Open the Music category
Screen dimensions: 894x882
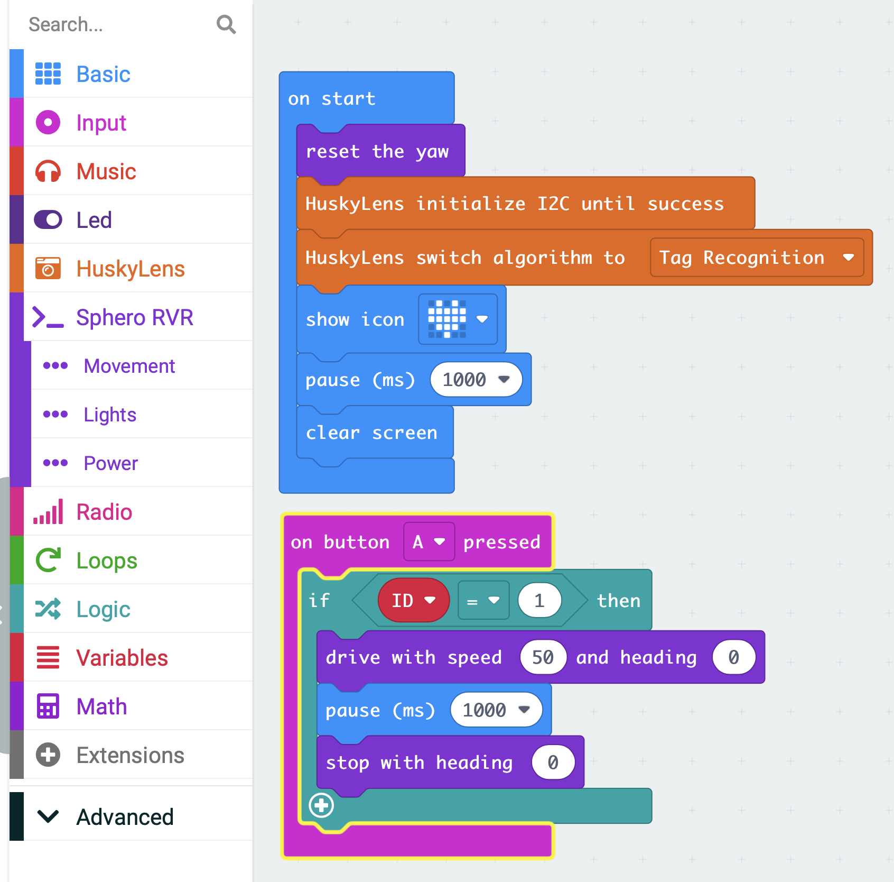pos(131,171)
